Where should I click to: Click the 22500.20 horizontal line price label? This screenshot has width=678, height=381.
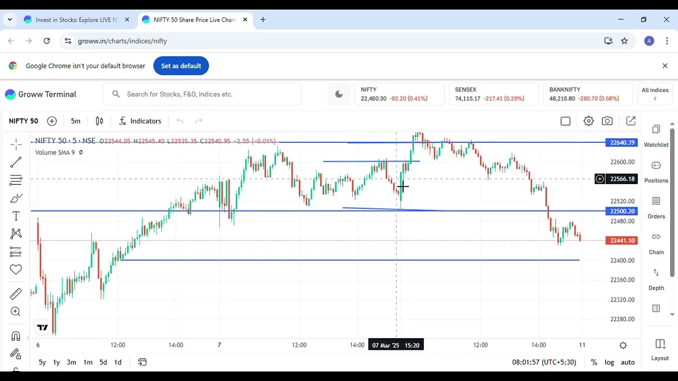(622, 211)
